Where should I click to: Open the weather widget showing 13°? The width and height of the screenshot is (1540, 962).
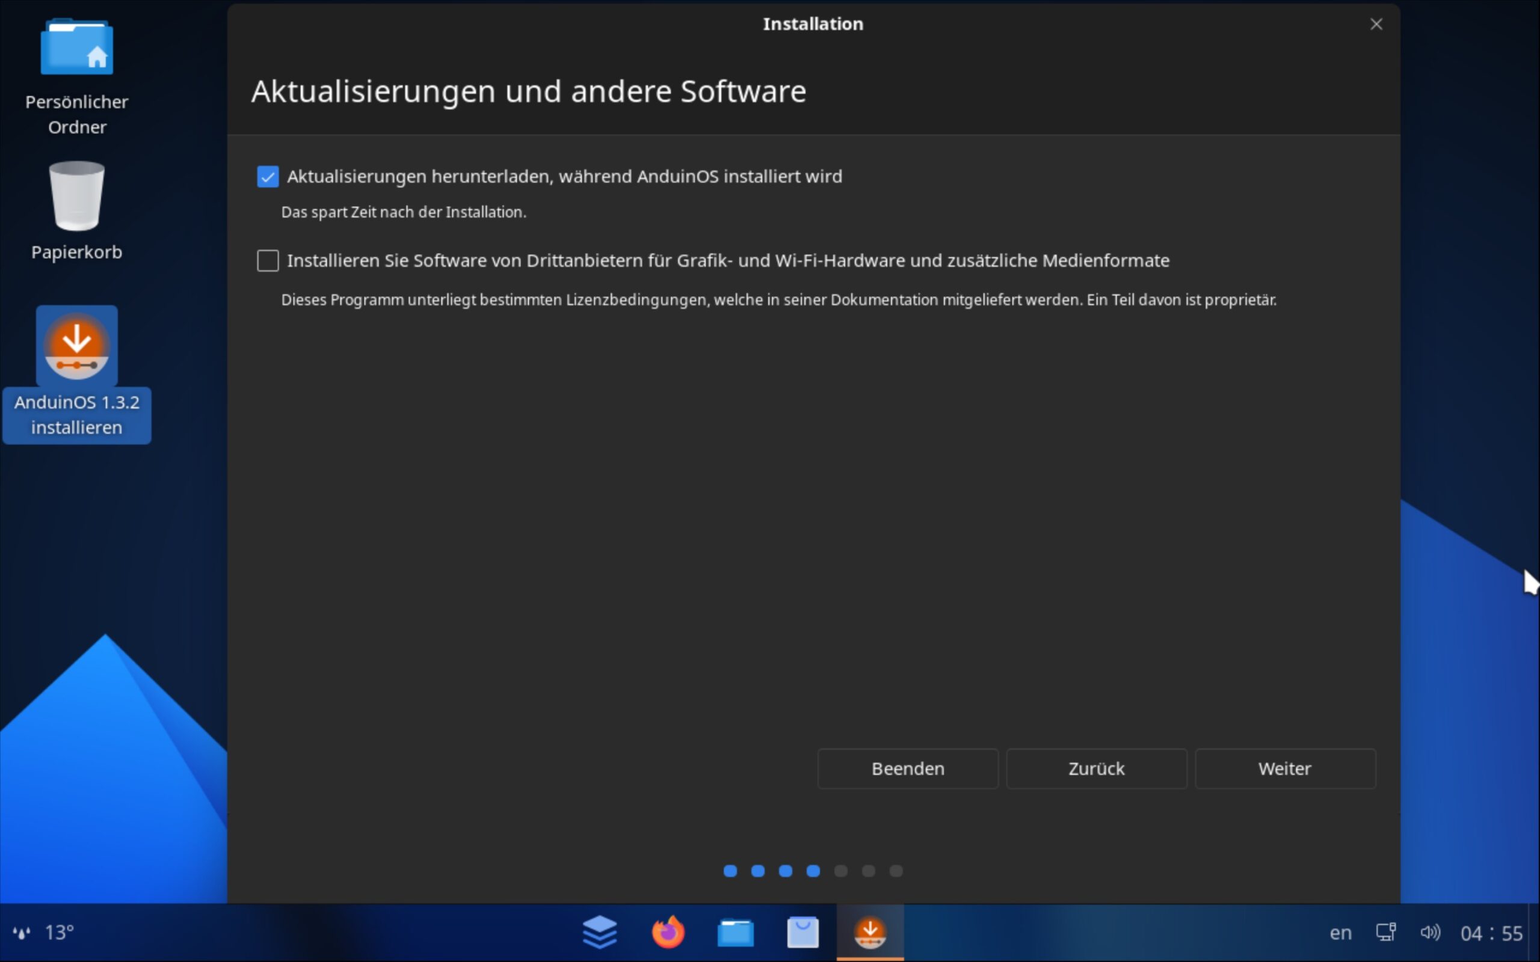43,933
